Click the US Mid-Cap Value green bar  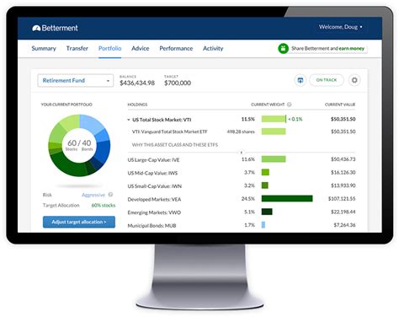point(265,172)
